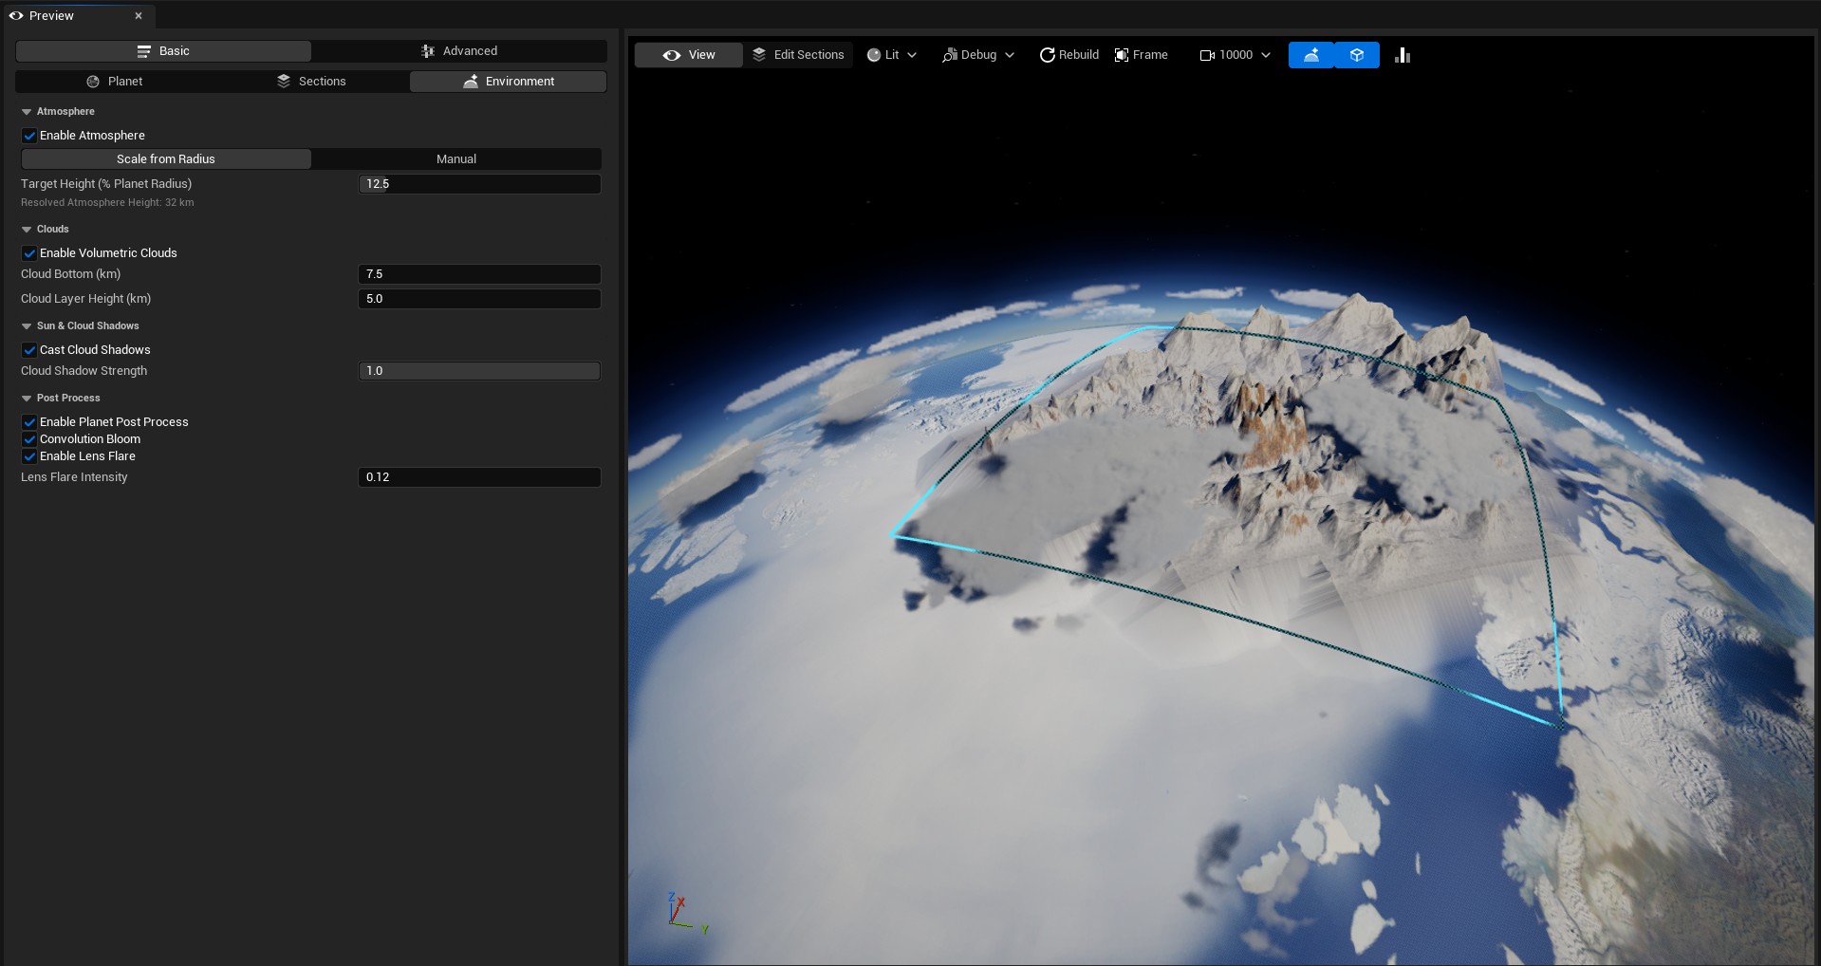Collapse the Atmosphere section

pyautogui.click(x=27, y=112)
